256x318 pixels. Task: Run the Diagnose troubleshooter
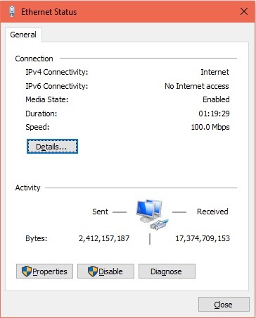[167, 271]
